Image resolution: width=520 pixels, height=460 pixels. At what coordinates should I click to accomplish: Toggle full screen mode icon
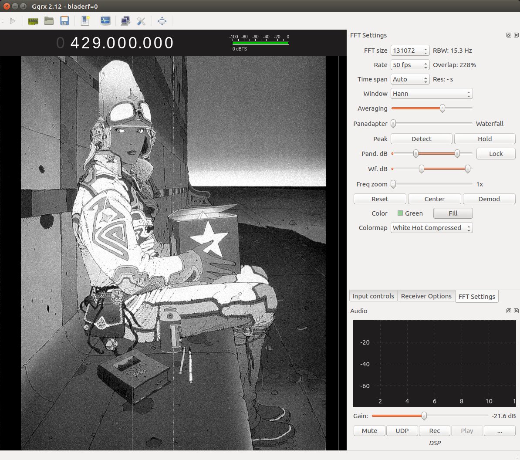tap(162, 21)
